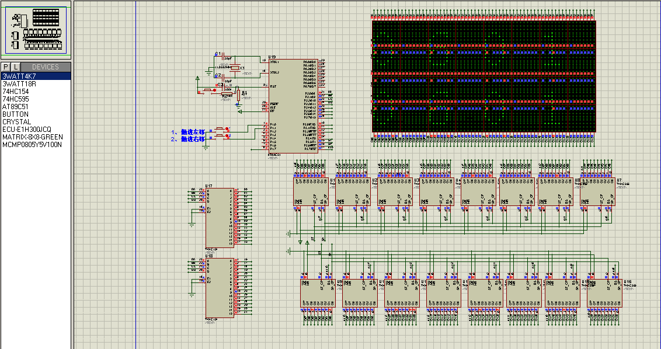The width and height of the screenshot is (661, 349).
Task: Select the vertical resistor R1
Action: click(x=238, y=96)
